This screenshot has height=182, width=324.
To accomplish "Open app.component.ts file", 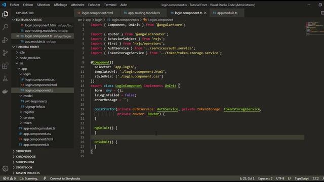I will (36, 145).
